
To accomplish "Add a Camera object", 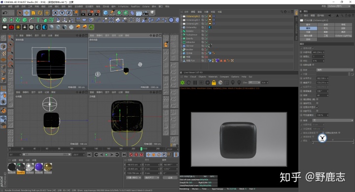I will tap(145, 13).
